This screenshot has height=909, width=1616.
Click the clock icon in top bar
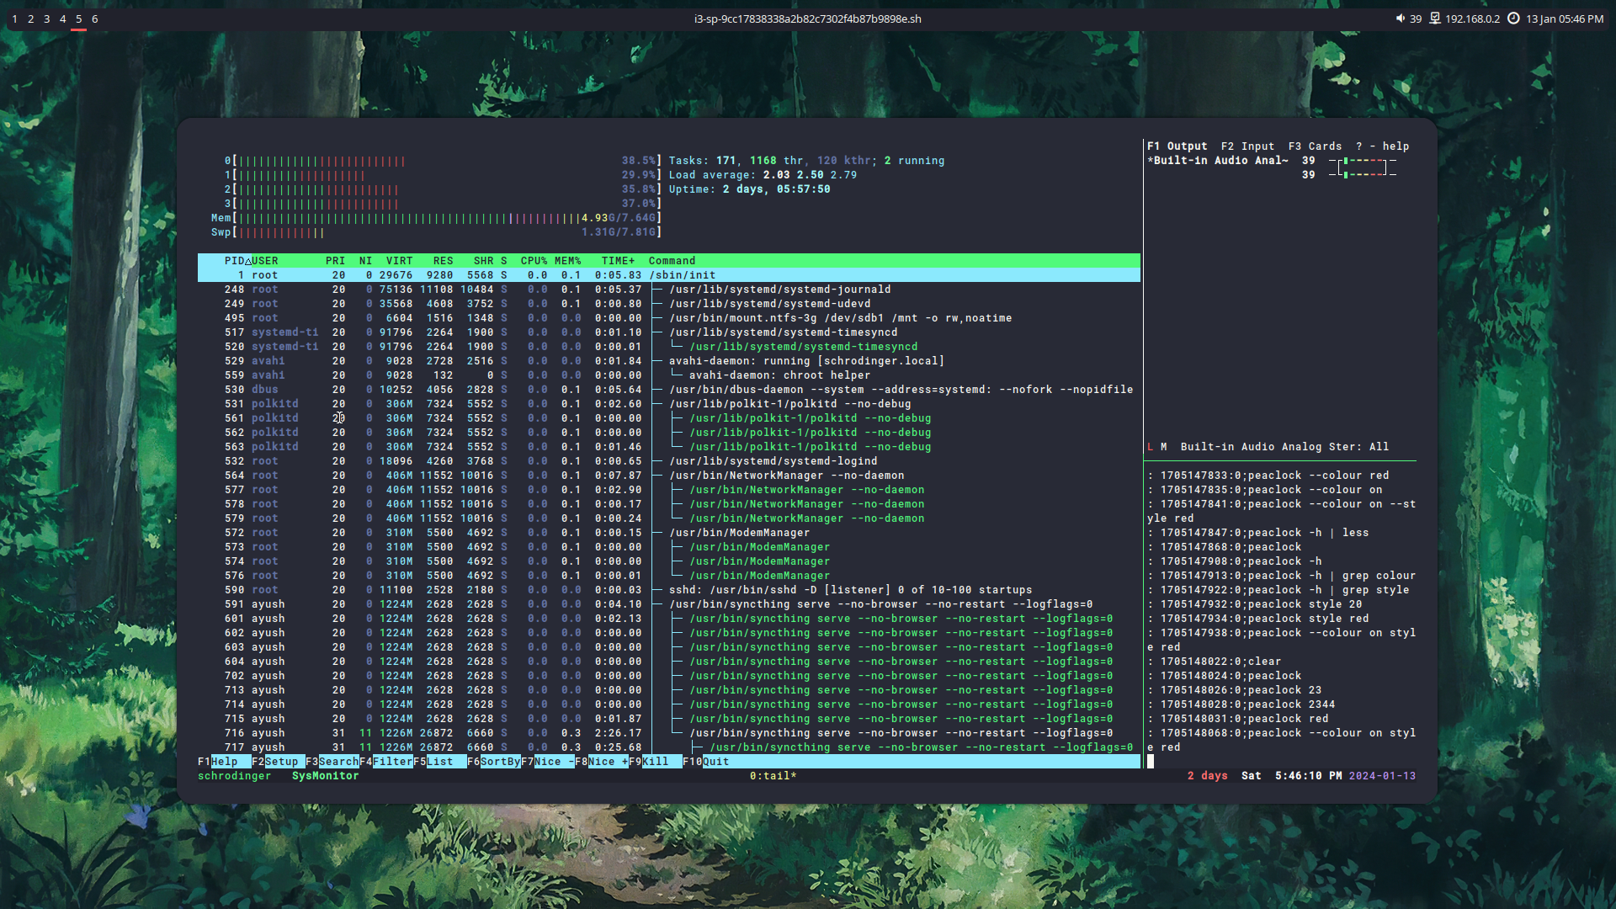point(1513,19)
